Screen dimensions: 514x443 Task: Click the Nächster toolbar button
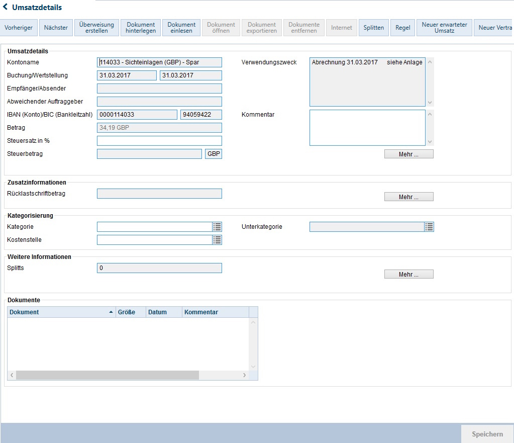click(x=56, y=28)
